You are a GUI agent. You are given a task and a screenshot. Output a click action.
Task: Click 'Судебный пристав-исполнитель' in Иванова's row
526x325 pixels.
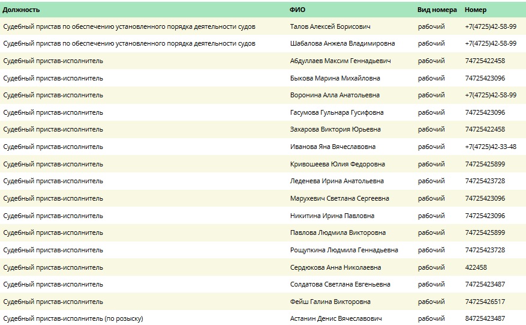[x=53, y=147]
